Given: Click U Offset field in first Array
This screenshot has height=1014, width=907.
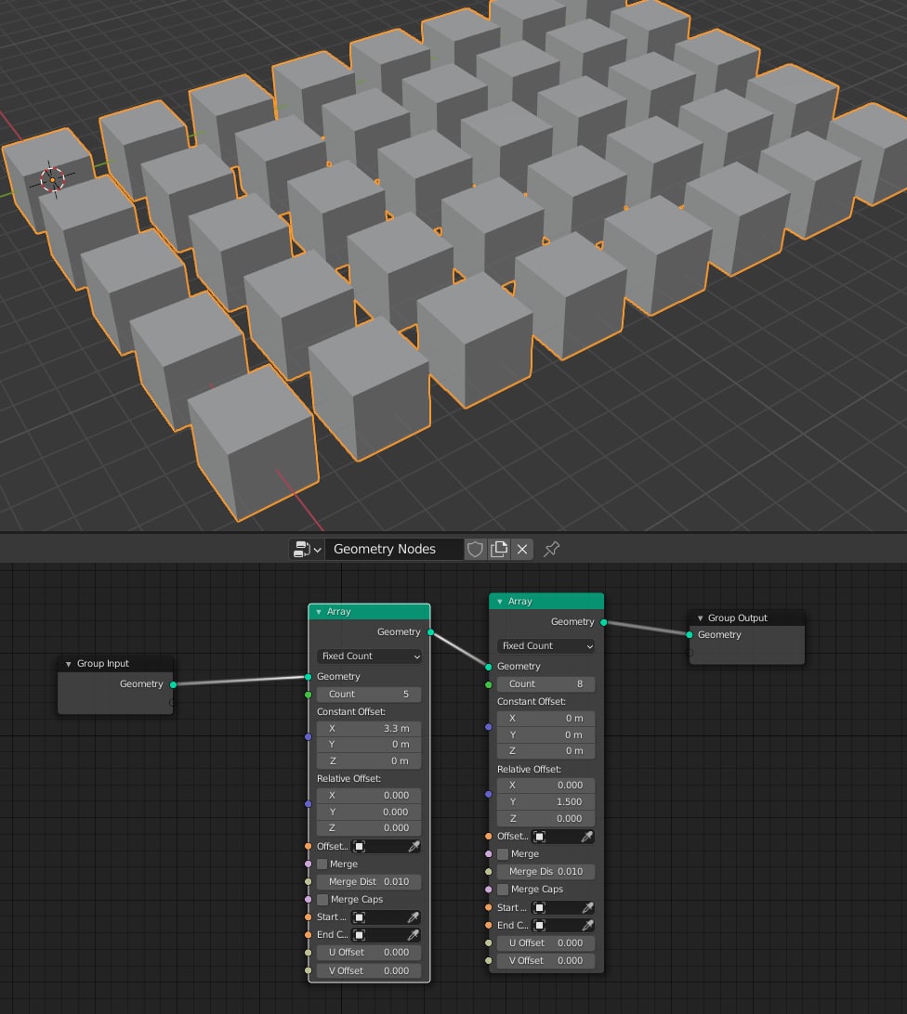Looking at the screenshot, I should click(x=369, y=952).
